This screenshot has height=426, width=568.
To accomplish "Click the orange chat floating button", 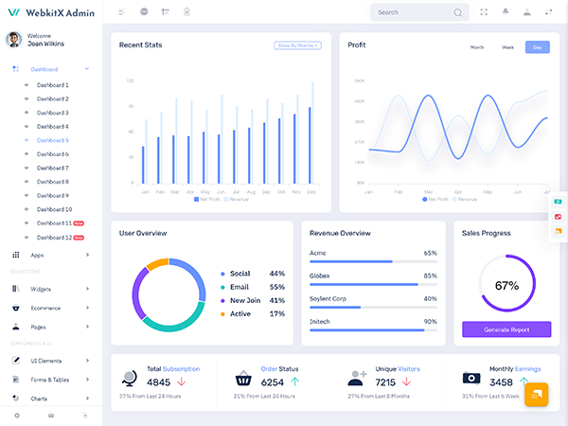I will [536, 395].
